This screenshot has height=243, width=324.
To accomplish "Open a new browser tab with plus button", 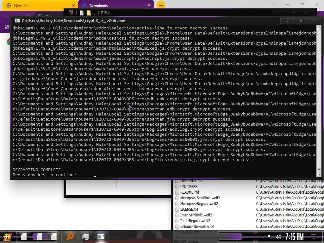I will pos(161,5).
